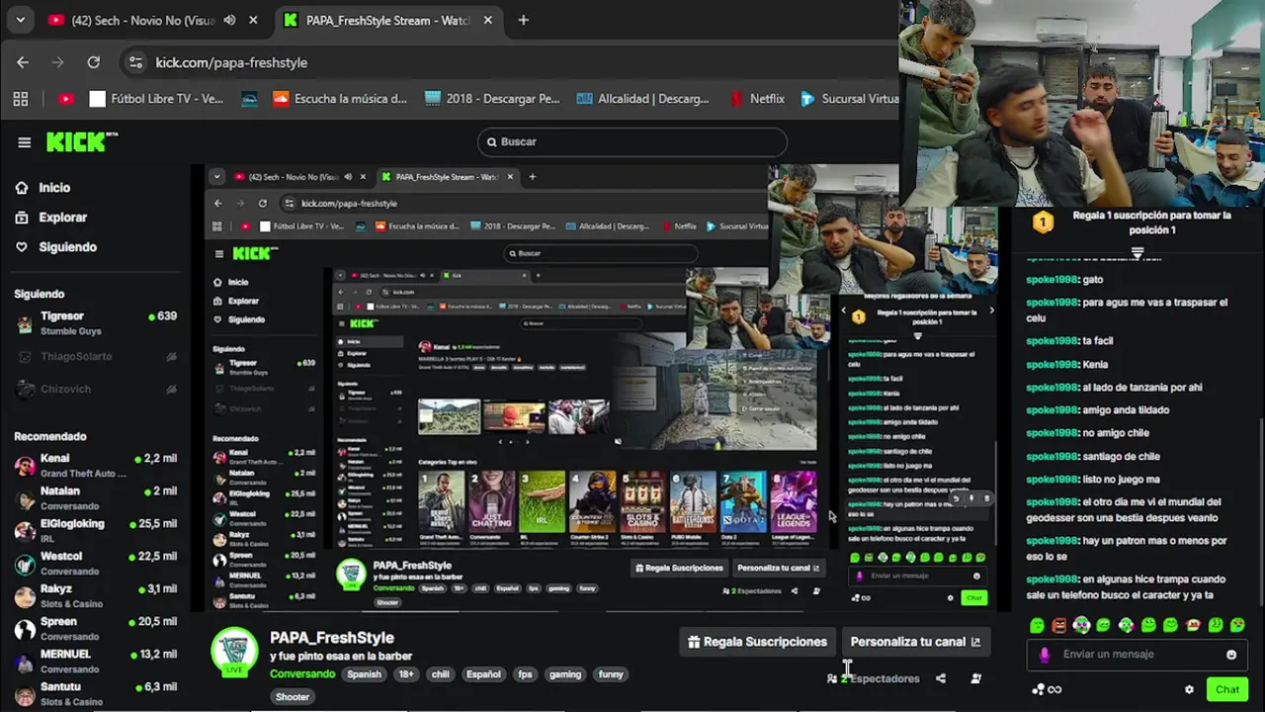Open recommended channel Natalan

(x=95, y=497)
